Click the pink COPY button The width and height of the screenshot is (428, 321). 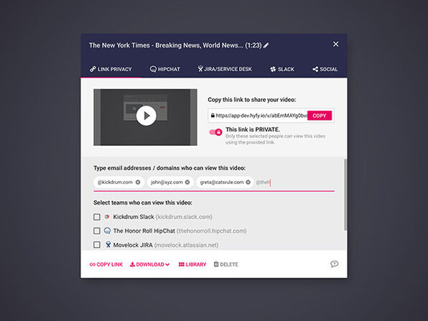pos(320,116)
